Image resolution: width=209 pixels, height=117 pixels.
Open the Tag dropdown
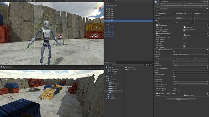click(171, 4)
